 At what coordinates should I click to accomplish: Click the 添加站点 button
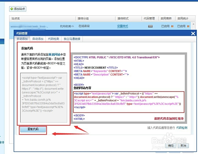18,9
